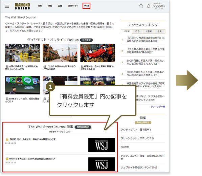The image size is (202, 176).
Task: Open the LINE presentation article thumbnail
Action: 23,85
